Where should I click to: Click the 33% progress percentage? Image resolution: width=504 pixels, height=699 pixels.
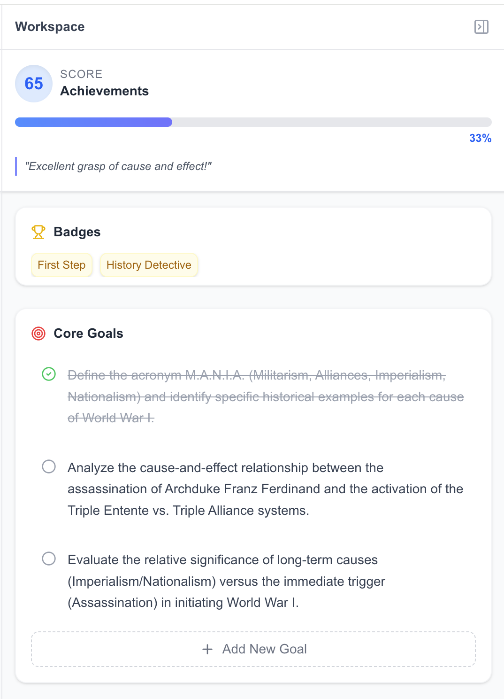(x=480, y=138)
